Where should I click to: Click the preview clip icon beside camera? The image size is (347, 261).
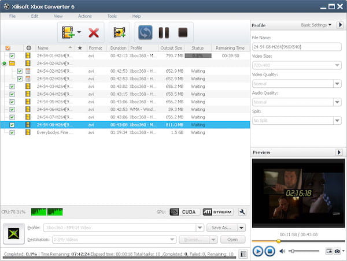[329, 251]
